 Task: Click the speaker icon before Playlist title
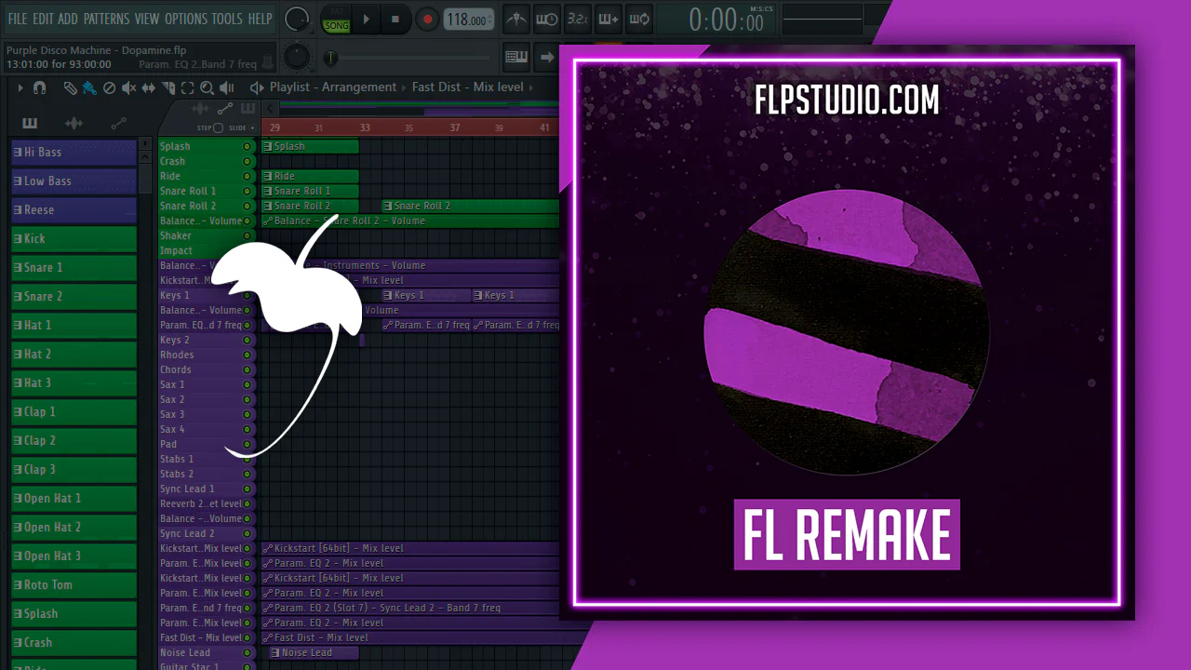pyautogui.click(x=257, y=87)
